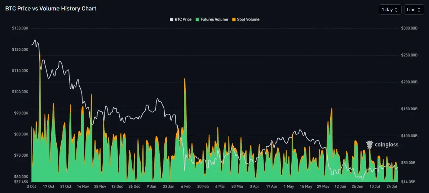Screen dimensions: 429x193
Task: Toggle the BTC Price legend series
Action: click(181, 19)
